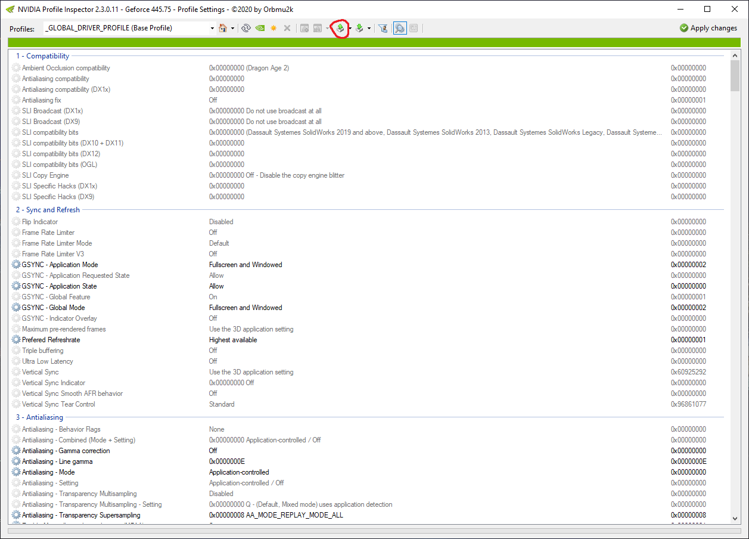
Task: Click the gear icon for Triple buffering
Action: point(16,351)
